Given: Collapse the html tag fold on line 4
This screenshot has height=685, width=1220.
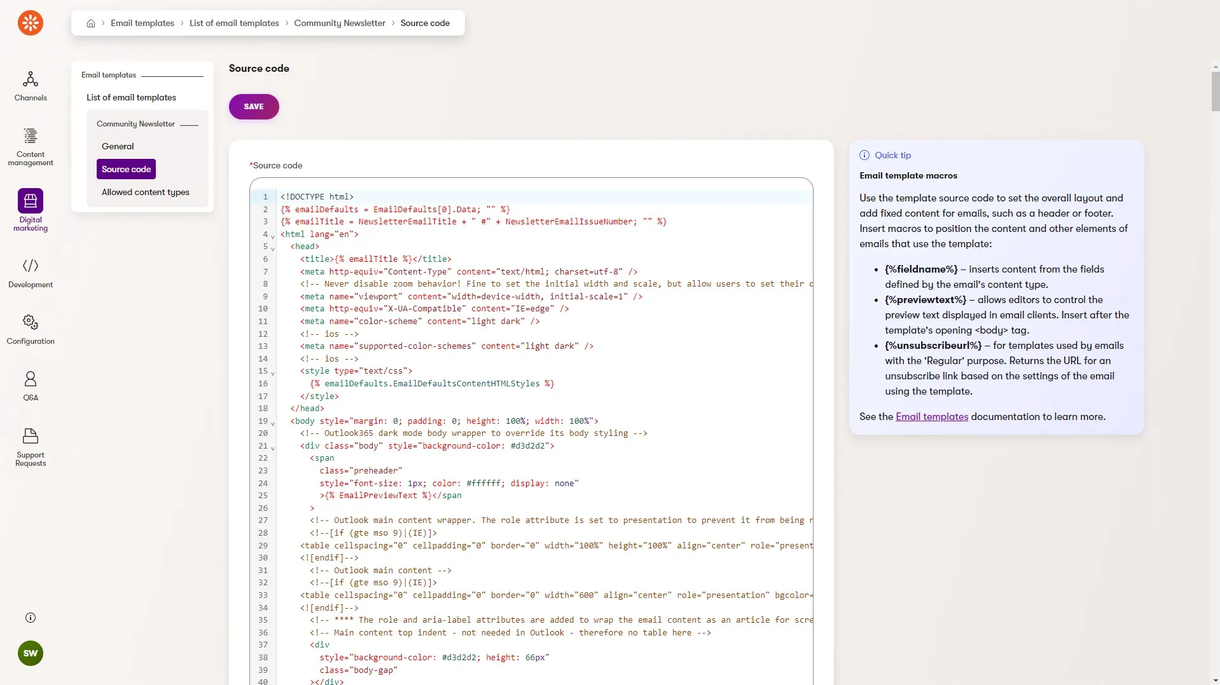Looking at the screenshot, I should (x=273, y=236).
